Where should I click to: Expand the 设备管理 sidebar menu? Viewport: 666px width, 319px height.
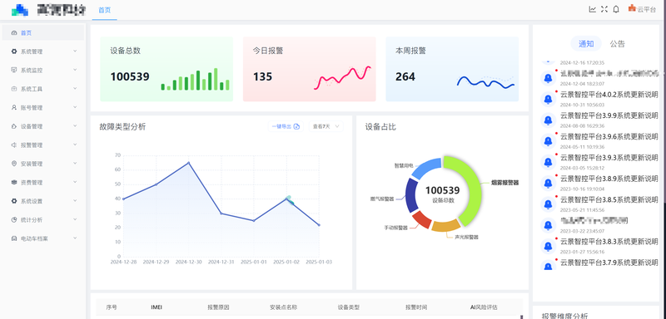point(43,126)
